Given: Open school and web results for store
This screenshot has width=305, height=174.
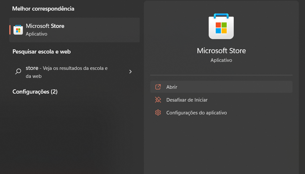Looking at the screenshot, I should pyautogui.click(x=74, y=72).
